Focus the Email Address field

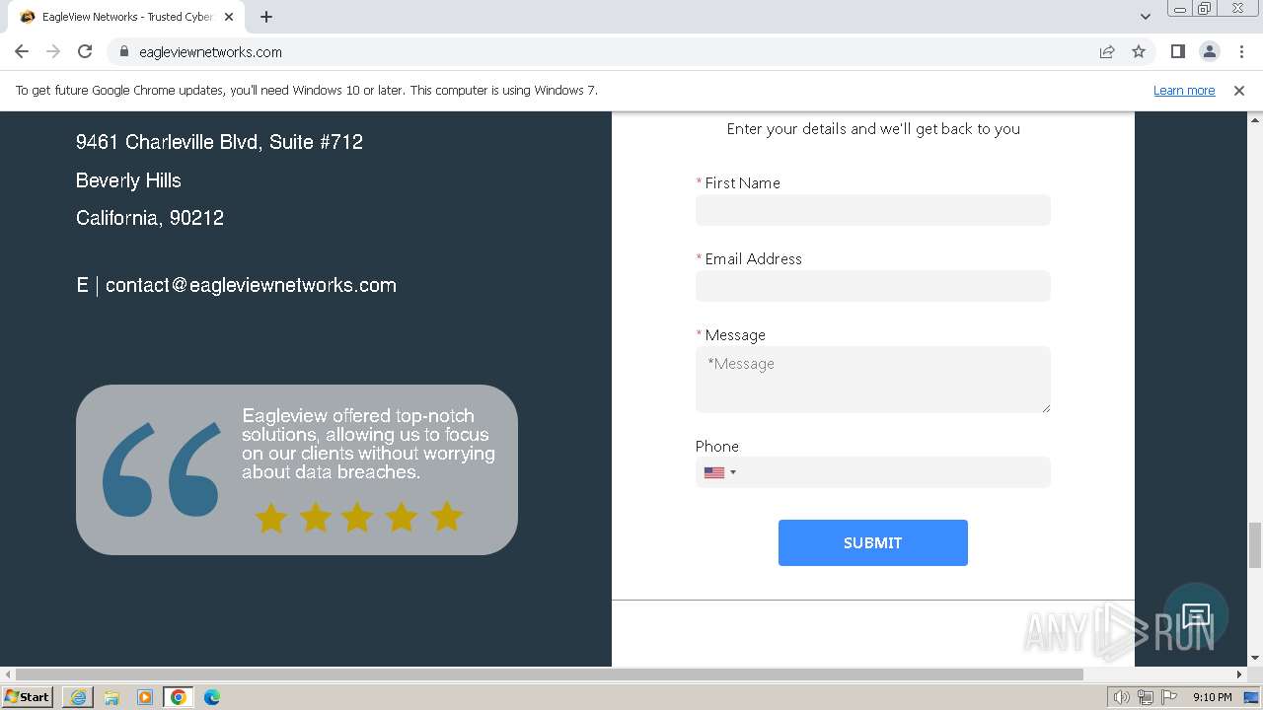(x=873, y=286)
